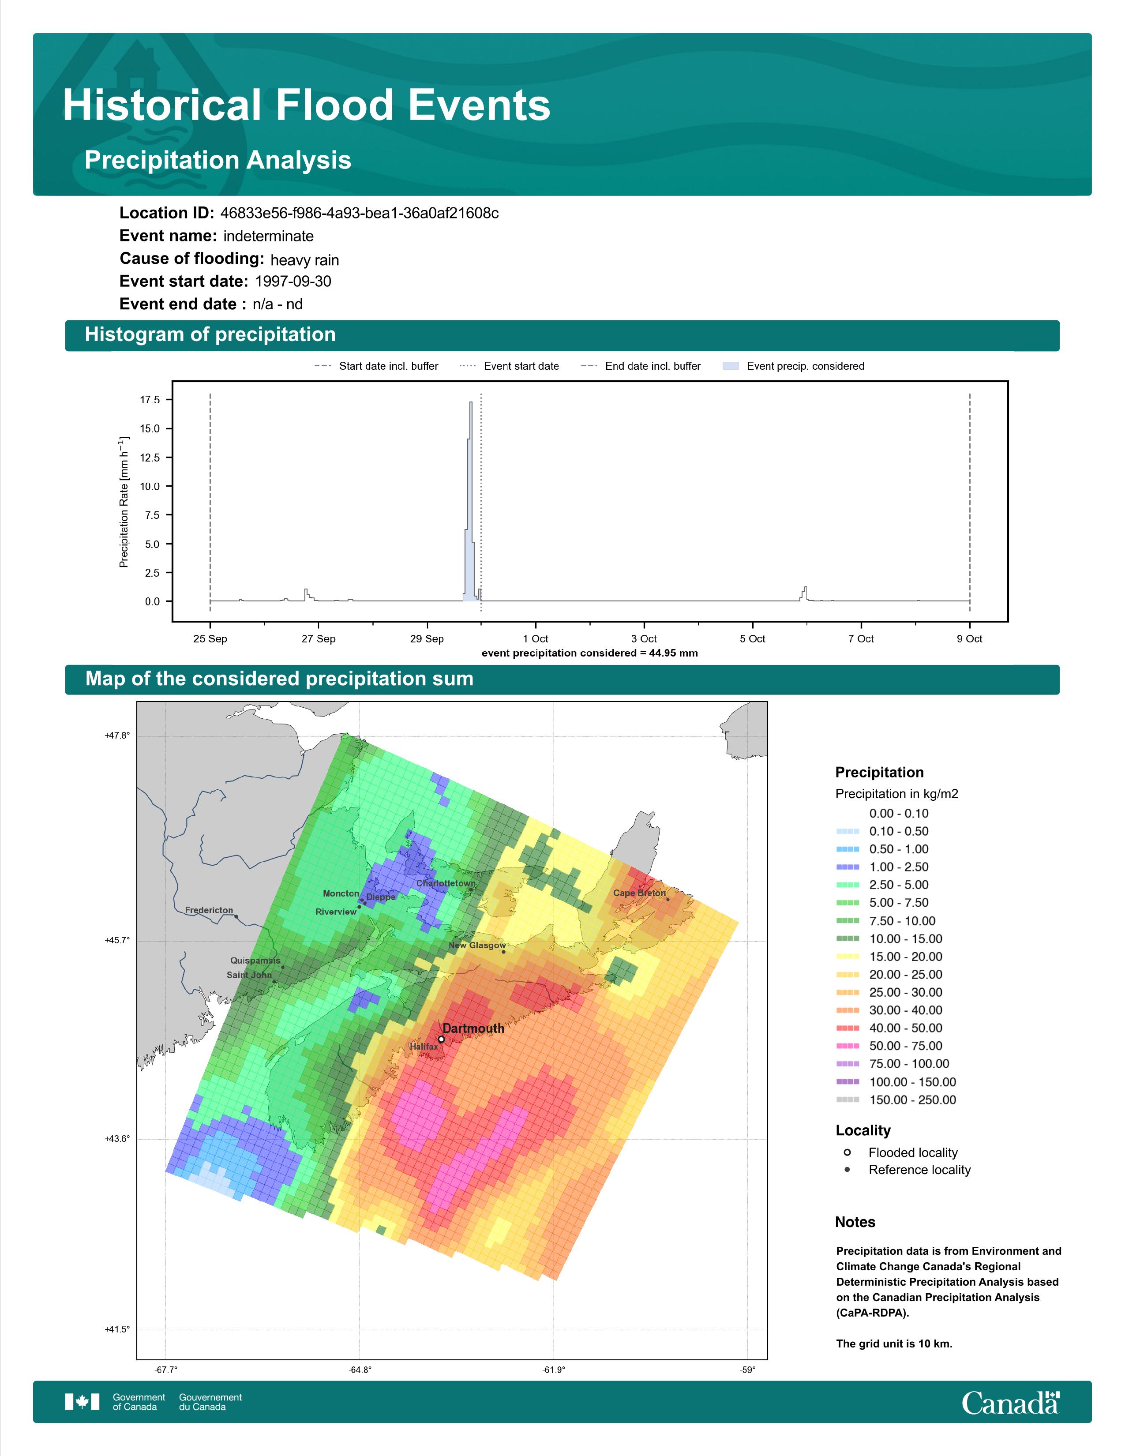The height and width of the screenshot is (1456, 1125).
Task: Click the 'Start date incl. buffer' legend entry
Action: pos(377,366)
